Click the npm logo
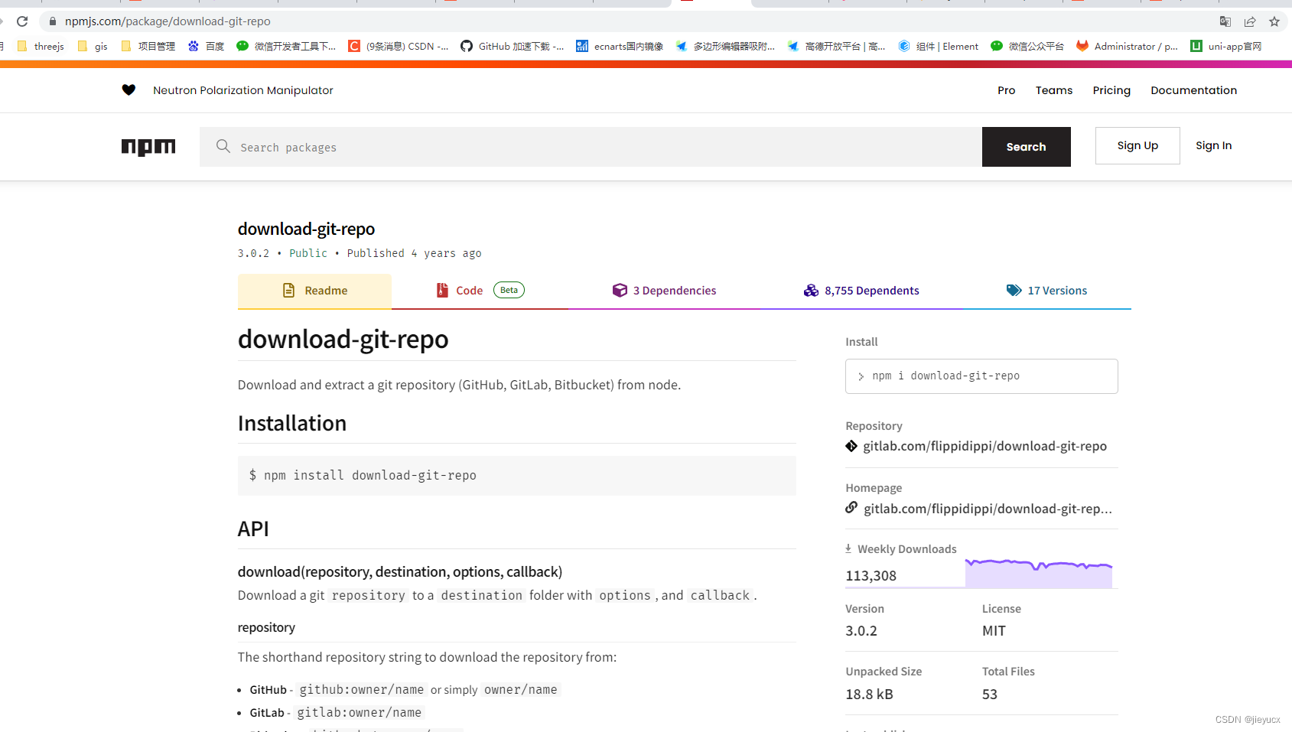Viewport: 1292px width, 732px height. pos(148,147)
